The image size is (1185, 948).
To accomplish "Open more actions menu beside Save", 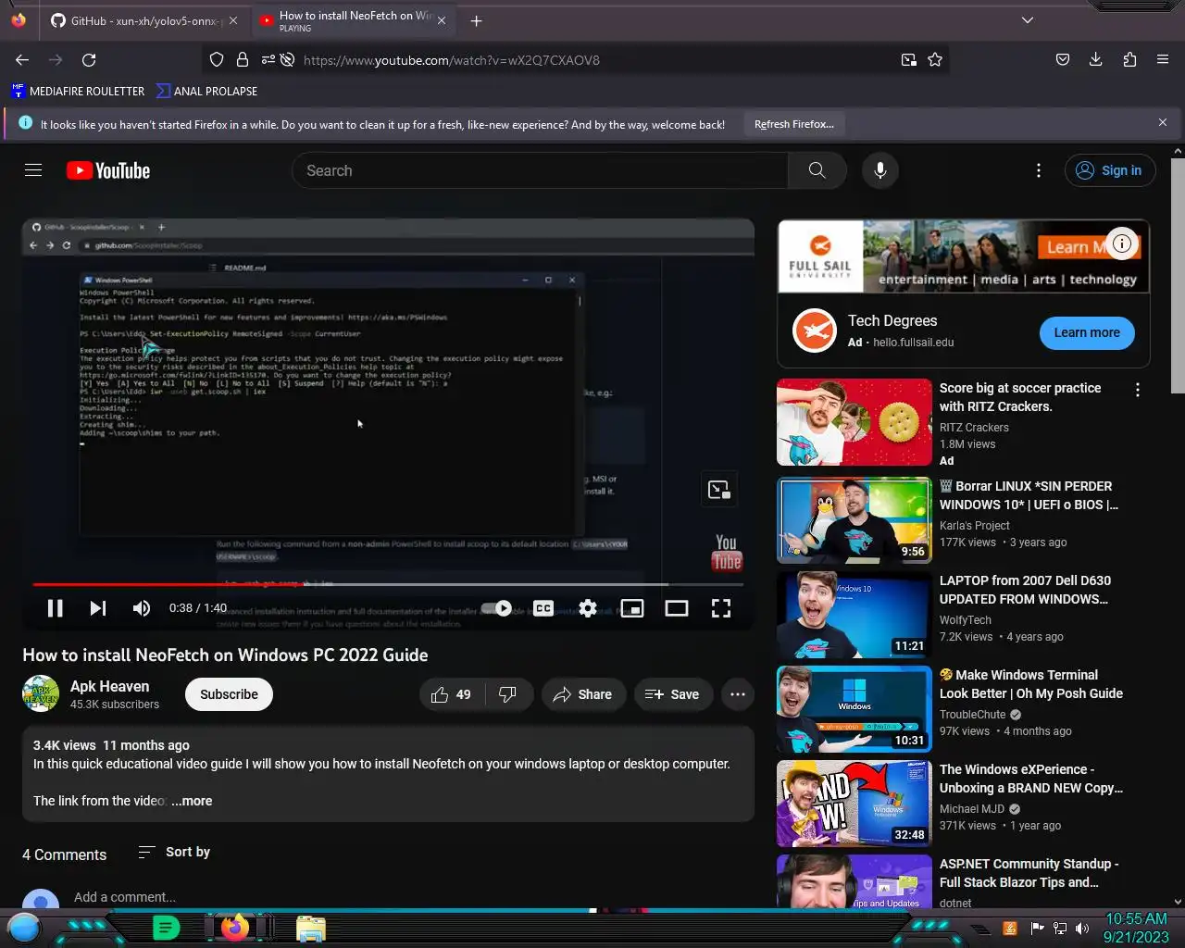I will coord(738,694).
